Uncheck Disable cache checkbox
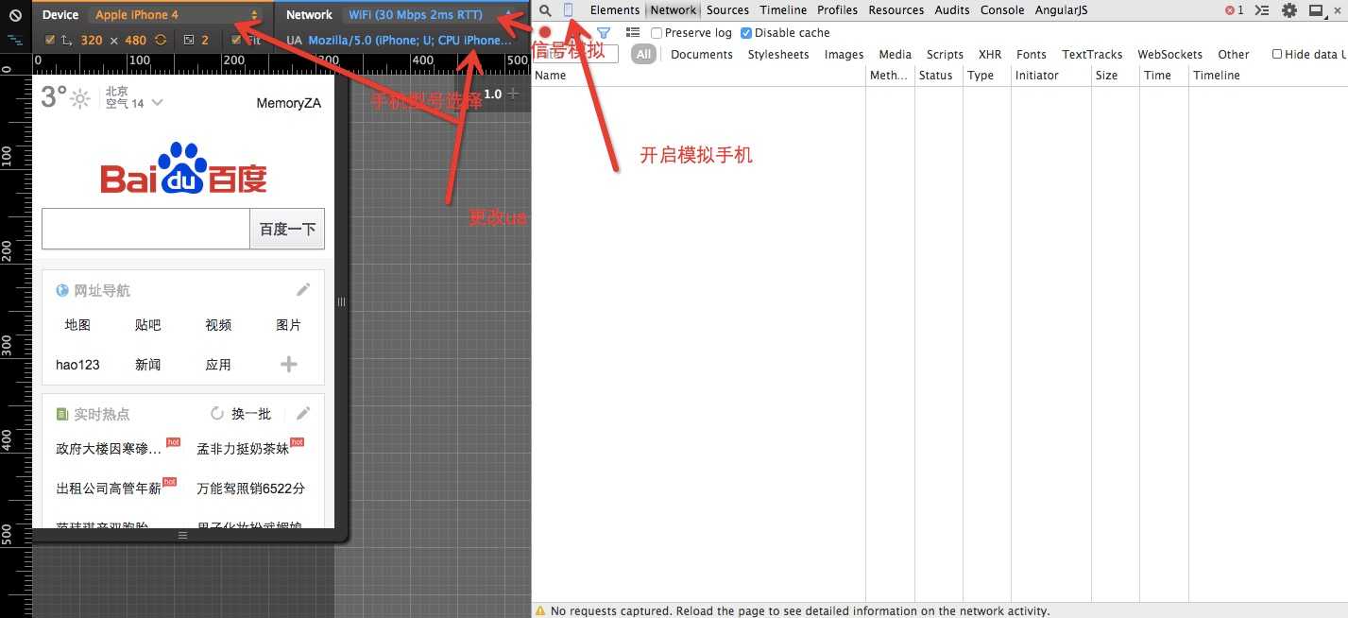Screen dimensions: 1348x618 point(746,32)
